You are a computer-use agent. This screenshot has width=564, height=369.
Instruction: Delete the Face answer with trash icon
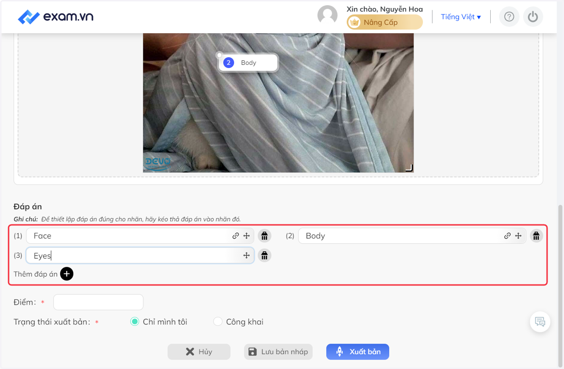[x=265, y=236]
